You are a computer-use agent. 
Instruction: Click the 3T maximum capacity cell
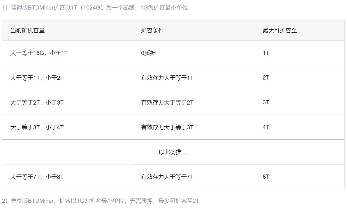coord(266,102)
